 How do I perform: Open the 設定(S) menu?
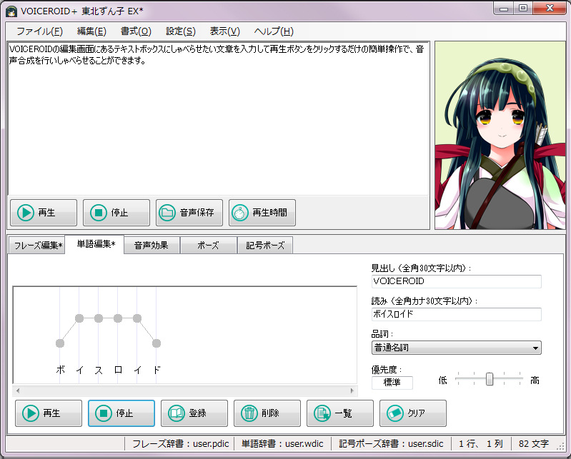point(181,31)
